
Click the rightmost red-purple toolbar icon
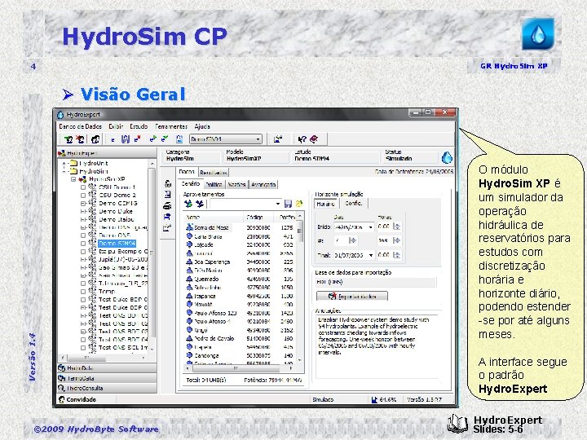[314, 139]
